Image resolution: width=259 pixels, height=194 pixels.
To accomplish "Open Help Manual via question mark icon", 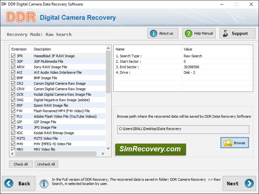I will click(188, 33).
